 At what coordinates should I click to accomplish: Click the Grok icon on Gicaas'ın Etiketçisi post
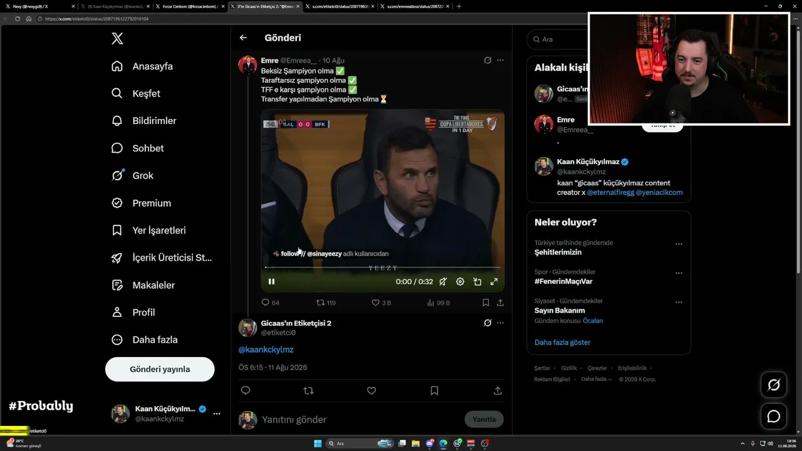pyautogui.click(x=487, y=323)
